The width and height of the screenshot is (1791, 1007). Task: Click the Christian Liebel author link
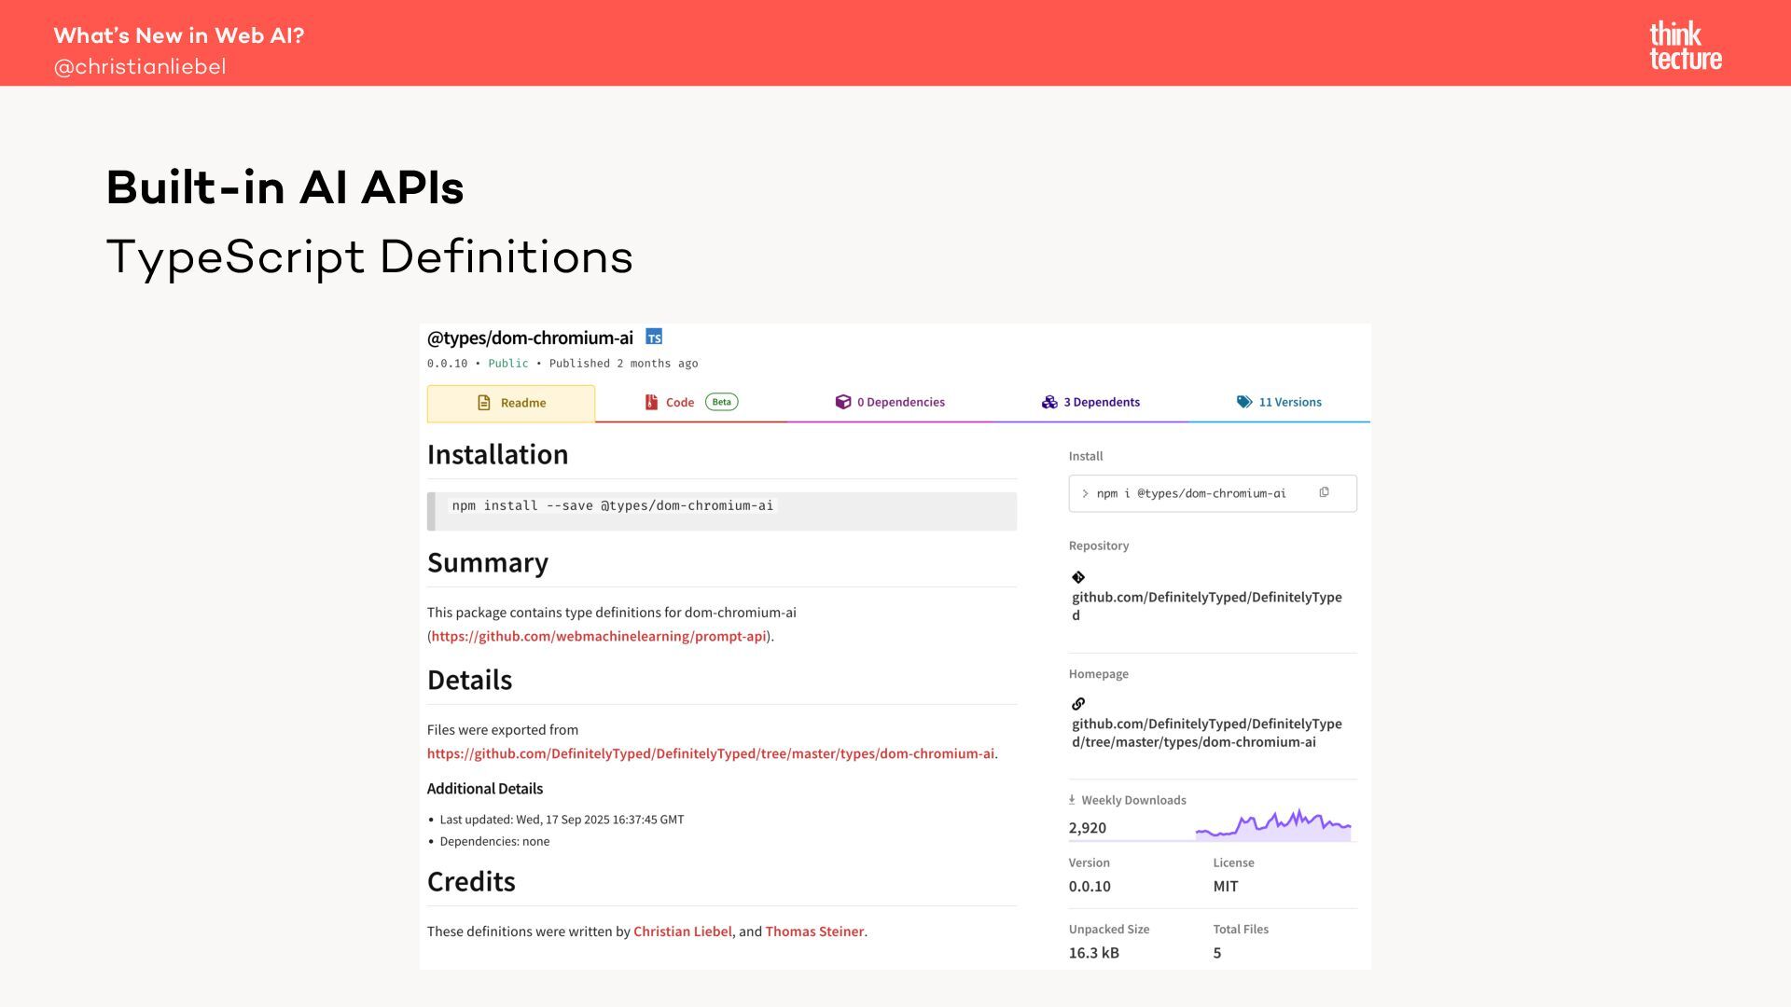coord(682,931)
